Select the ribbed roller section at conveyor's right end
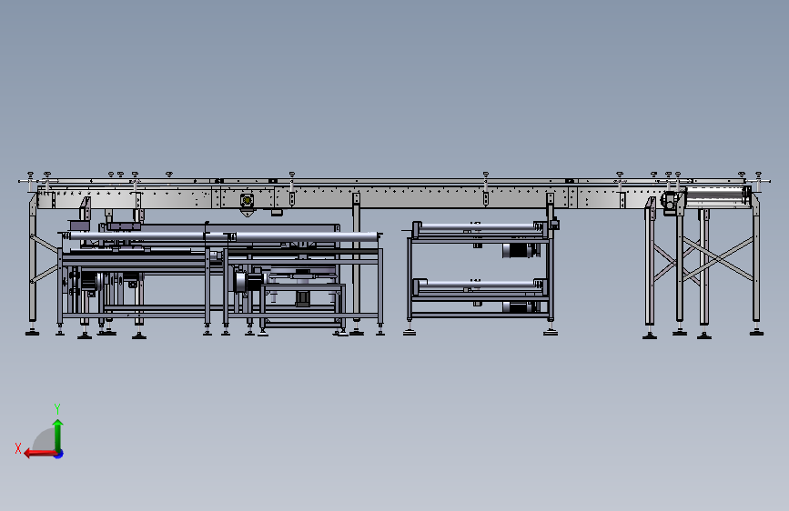The height and width of the screenshot is (511, 789). tap(717, 195)
